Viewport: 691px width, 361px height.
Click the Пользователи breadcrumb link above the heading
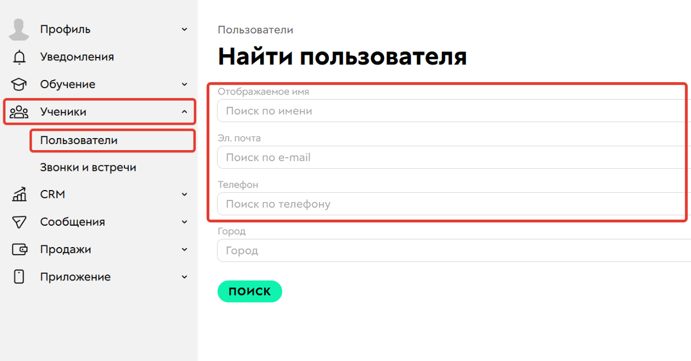click(255, 29)
